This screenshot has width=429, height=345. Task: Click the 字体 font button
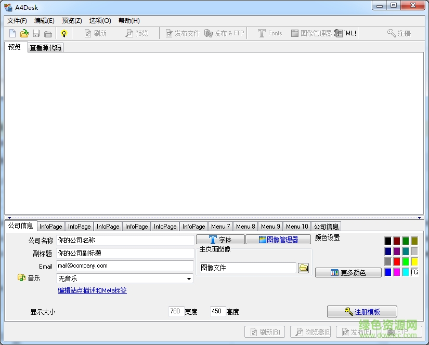click(220, 240)
